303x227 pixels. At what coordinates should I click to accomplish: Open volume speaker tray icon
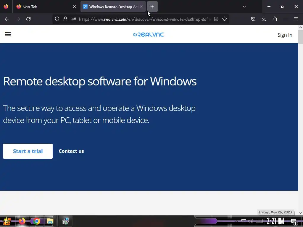coord(251,221)
